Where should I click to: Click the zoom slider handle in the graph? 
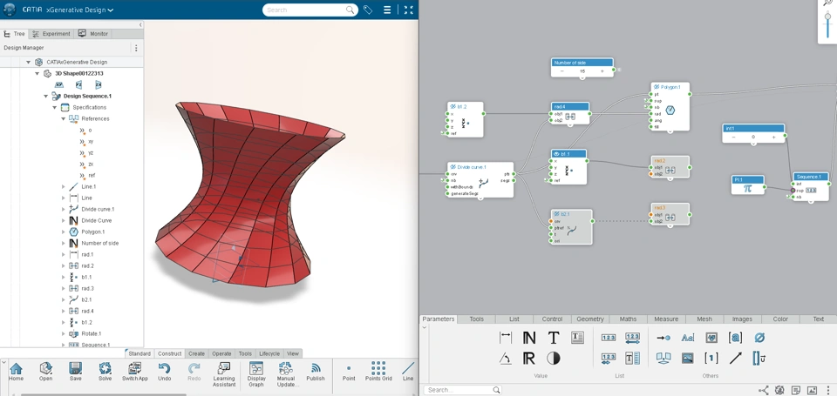(x=828, y=17)
